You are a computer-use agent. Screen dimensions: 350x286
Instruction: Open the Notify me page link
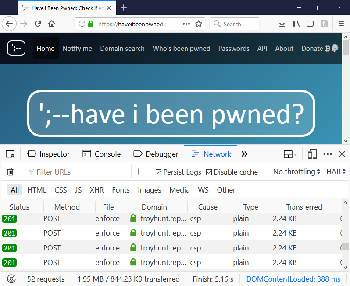78,48
